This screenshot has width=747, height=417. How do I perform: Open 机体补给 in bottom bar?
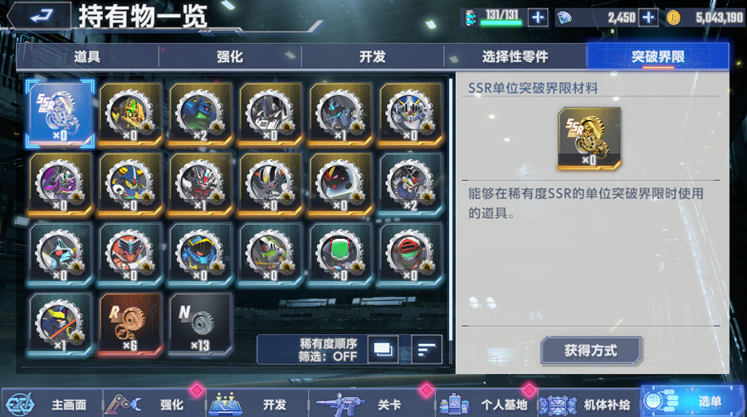[x=589, y=404]
